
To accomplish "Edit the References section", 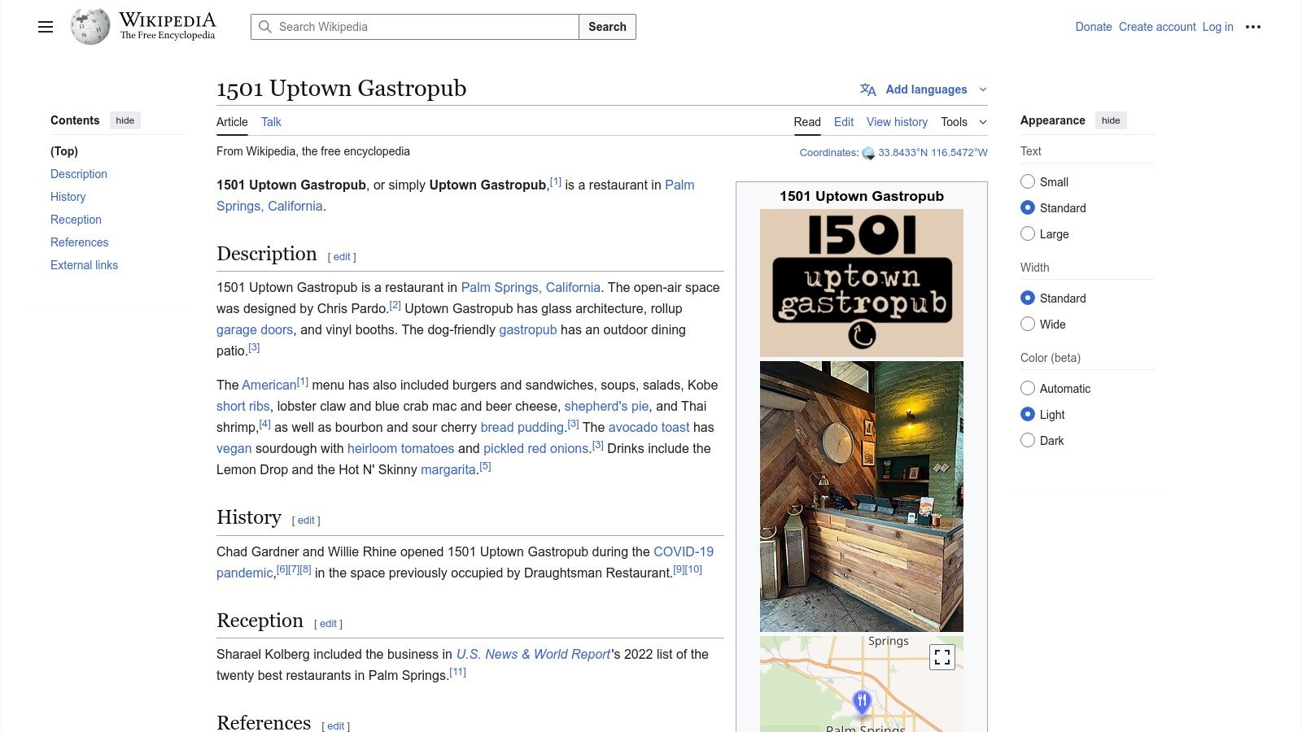I will (x=335, y=726).
